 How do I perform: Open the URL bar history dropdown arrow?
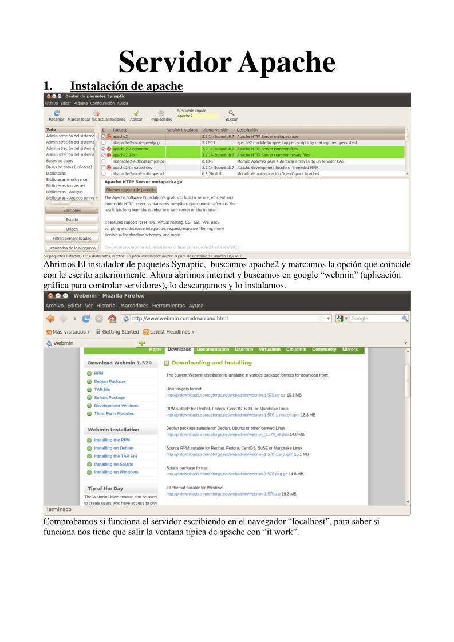[329, 319]
